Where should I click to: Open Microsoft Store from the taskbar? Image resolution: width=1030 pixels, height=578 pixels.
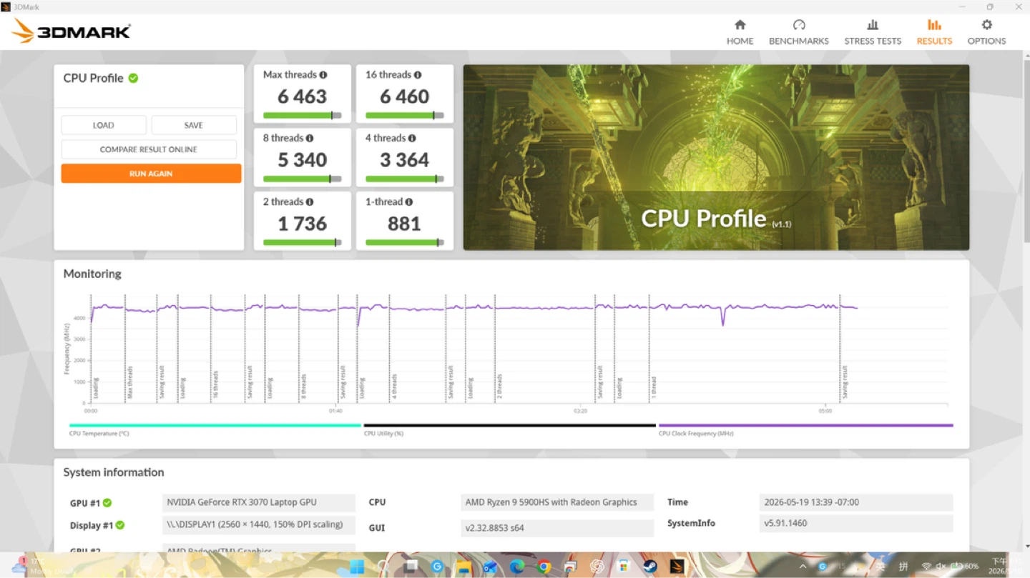[624, 567]
